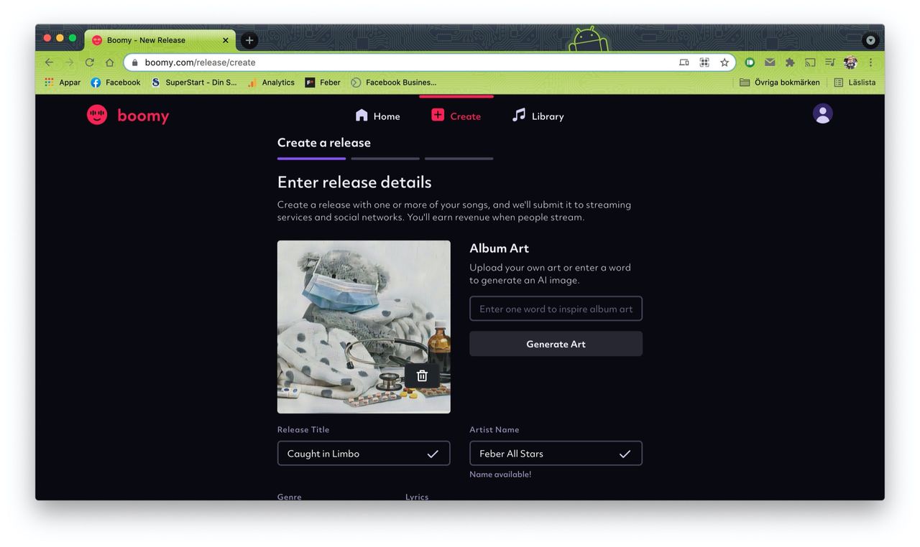The image size is (920, 547).
Task: Click the Chrome profile picture
Action: tap(850, 62)
